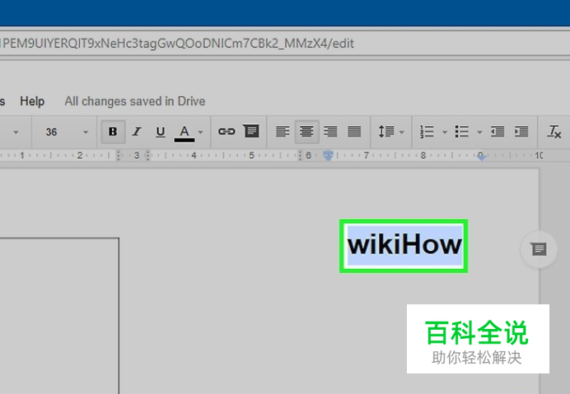
Task: Align text left
Action: (283, 132)
